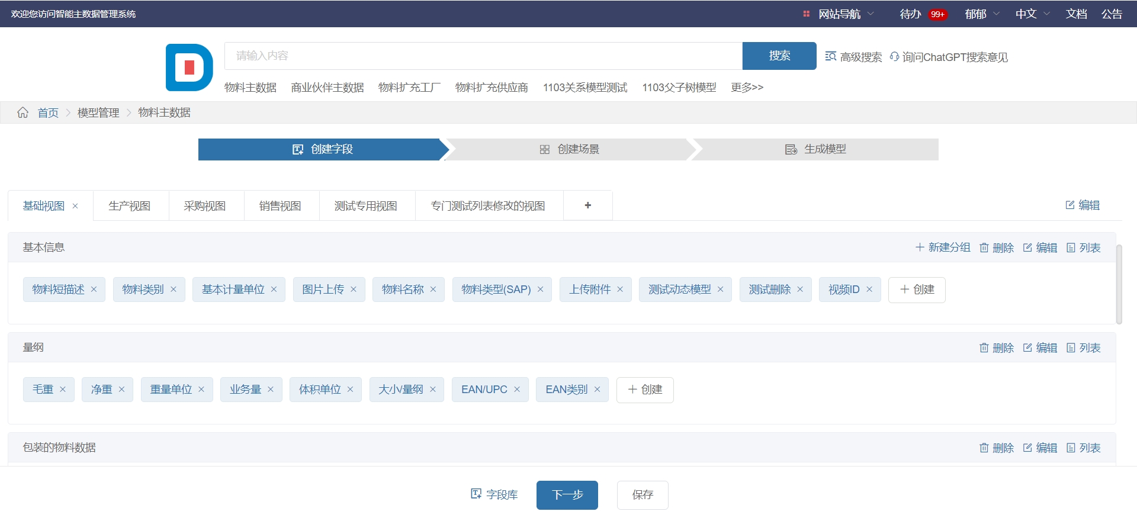The height and width of the screenshot is (521, 1137).
Task: Open 列表 for 基本信息 group
Action: coord(1083,247)
